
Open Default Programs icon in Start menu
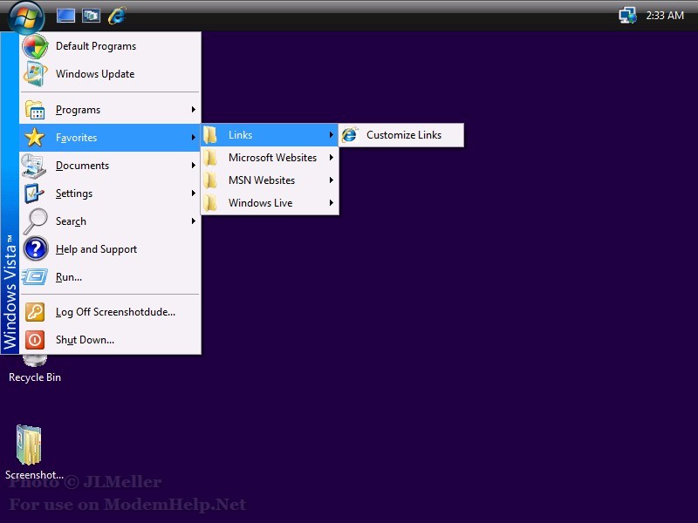(35, 46)
